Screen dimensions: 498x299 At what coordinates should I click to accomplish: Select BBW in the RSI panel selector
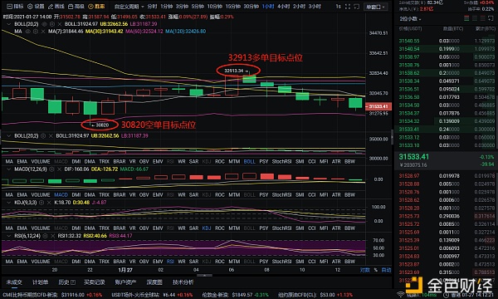[x=349, y=262]
